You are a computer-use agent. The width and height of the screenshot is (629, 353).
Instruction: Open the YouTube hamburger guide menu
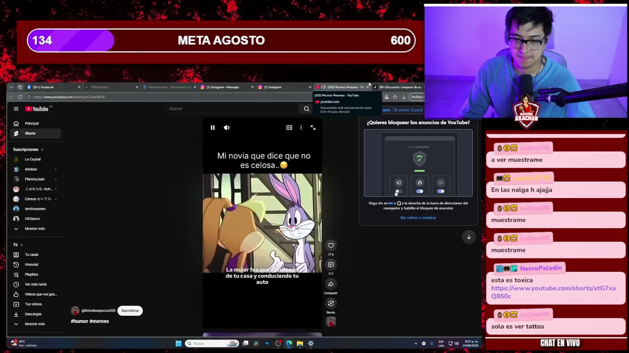[16, 109]
